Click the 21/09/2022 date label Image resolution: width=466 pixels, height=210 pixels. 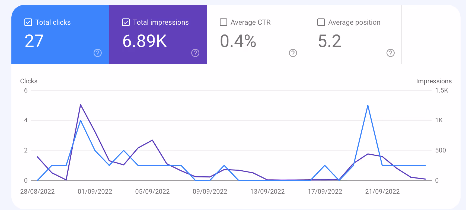pos(382,192)
